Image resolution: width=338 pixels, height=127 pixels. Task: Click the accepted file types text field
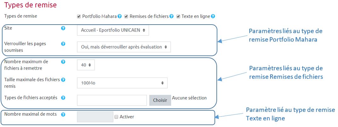point(112,100)
